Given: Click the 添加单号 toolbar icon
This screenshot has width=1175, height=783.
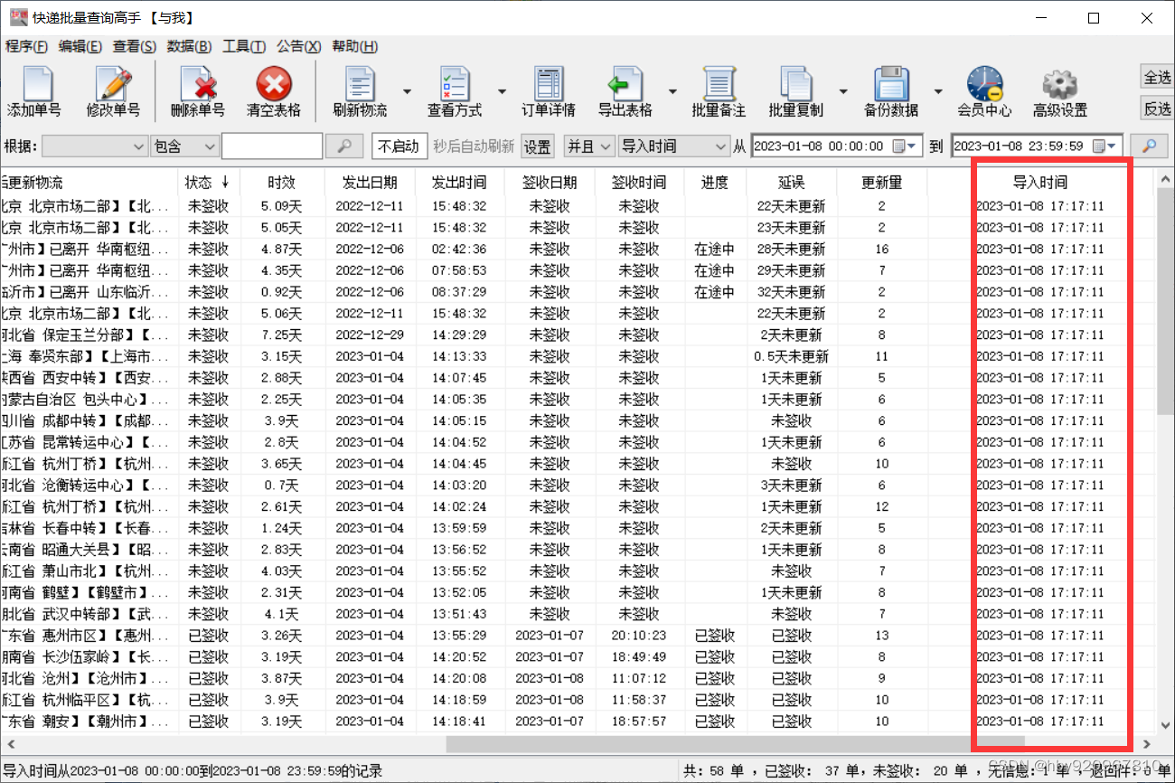Looking at the screenshot, I should (34, 93).
